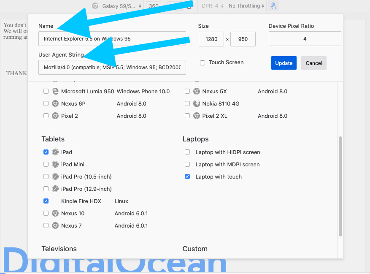Click Safari icon beside iPad Mini
Screen dimensions: 370x274
pyautogui.click(x=55, y=164)
